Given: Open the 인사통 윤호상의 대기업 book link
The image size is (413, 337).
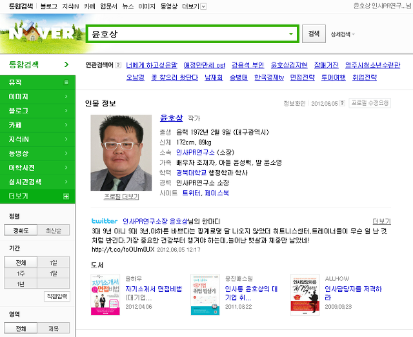Looking at the screenshot, I should coord(251,293).
